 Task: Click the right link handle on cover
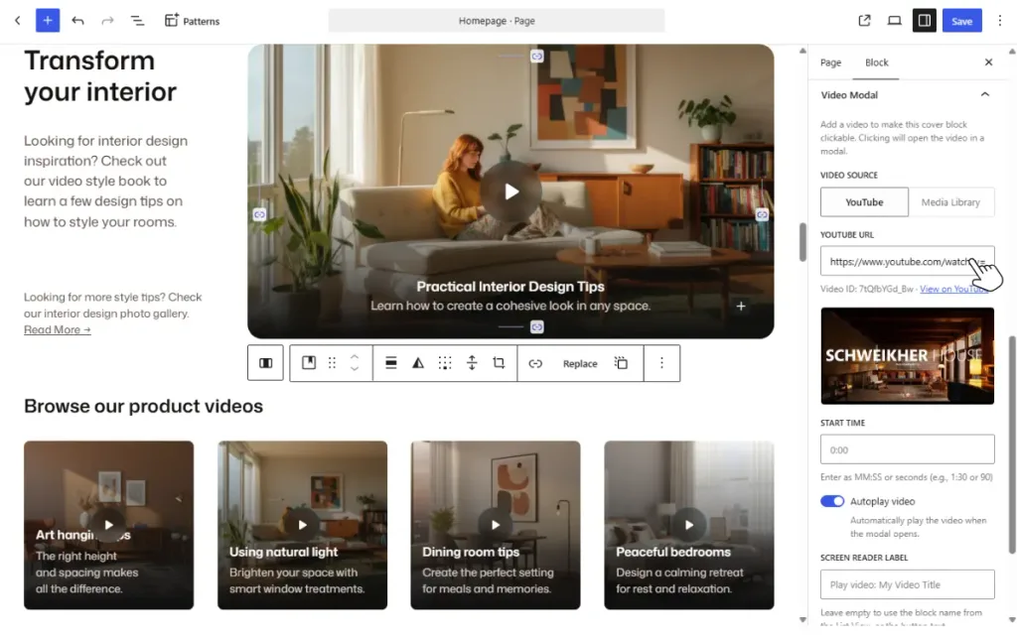coord(762,214)
